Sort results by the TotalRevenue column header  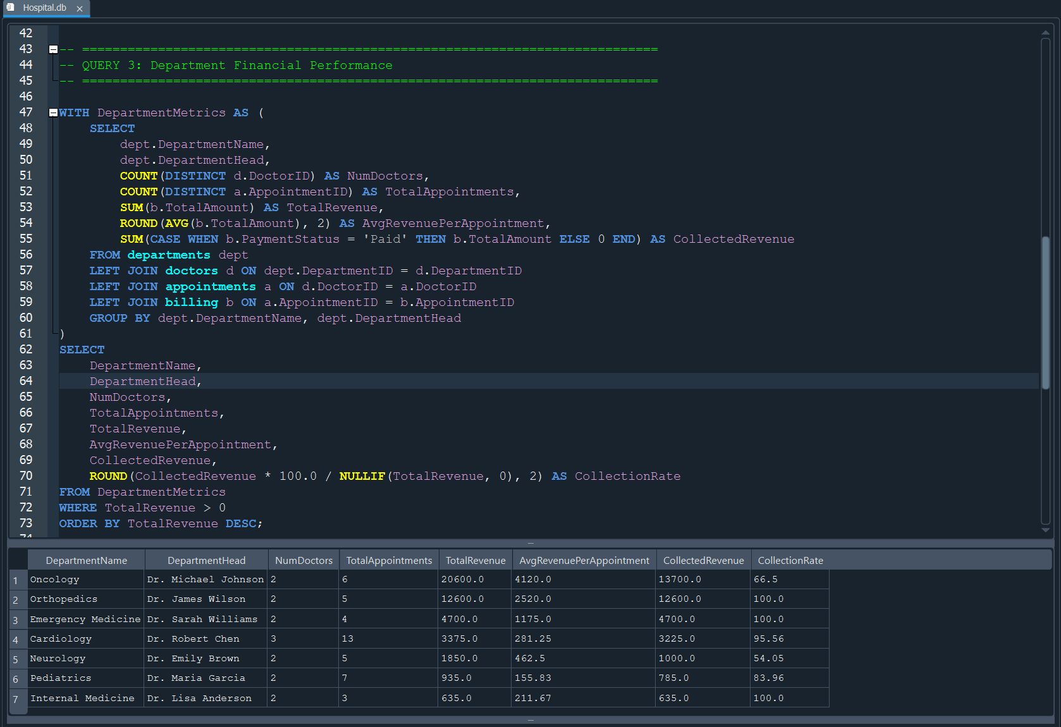[475, 560]
